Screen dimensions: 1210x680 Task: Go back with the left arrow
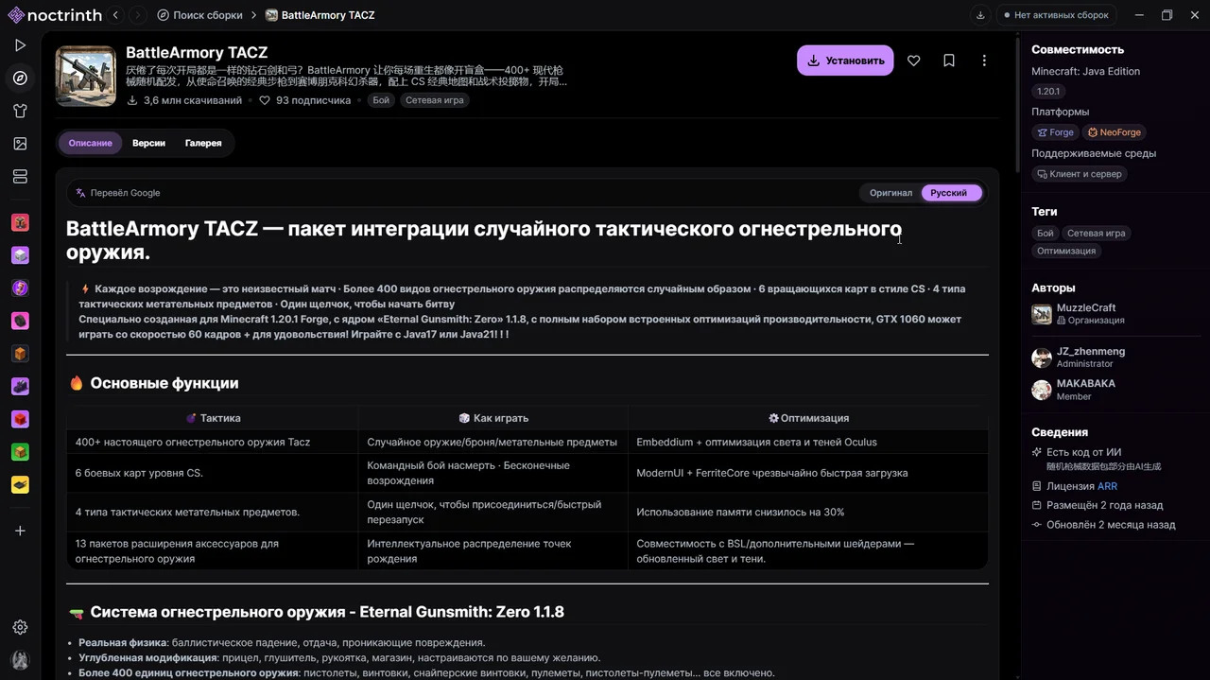[x=115, y=15]
